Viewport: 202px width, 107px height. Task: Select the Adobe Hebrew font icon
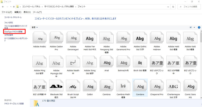coord(157,38)
